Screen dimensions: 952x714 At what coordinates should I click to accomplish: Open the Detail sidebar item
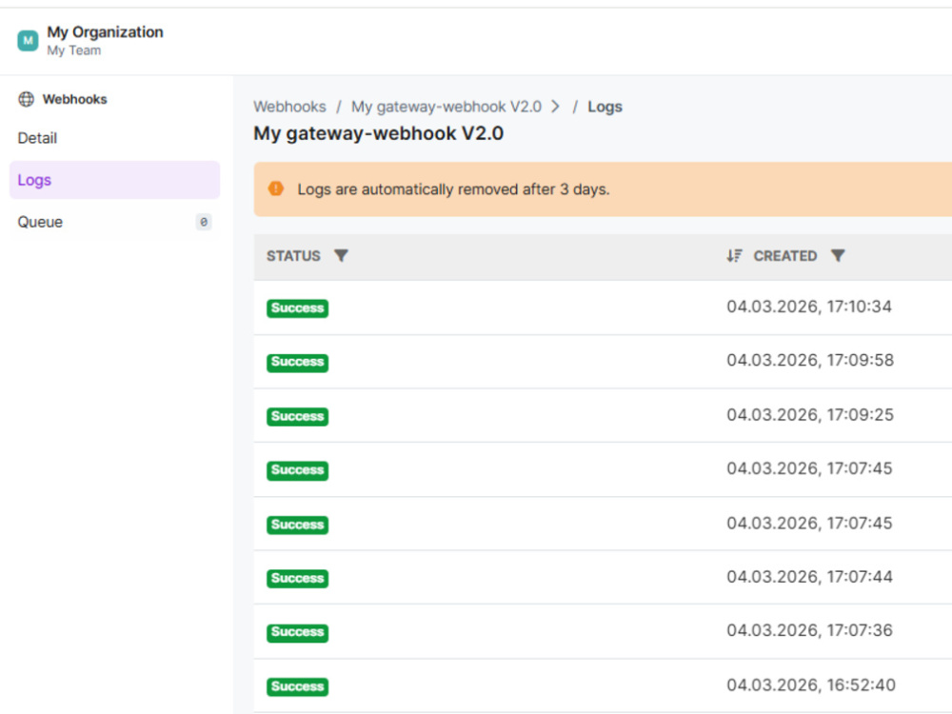115,138
